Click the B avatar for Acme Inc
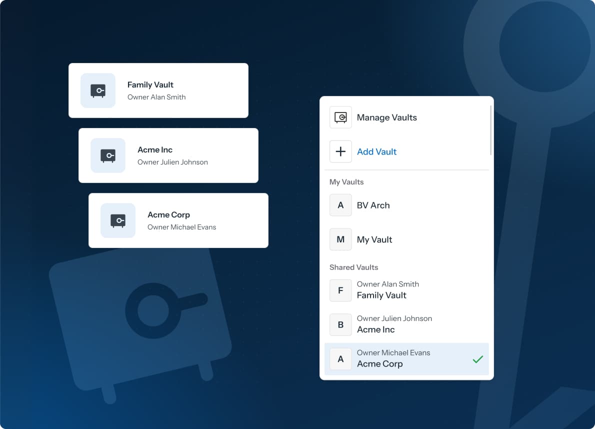595x429 pixels. click(340, 324)
